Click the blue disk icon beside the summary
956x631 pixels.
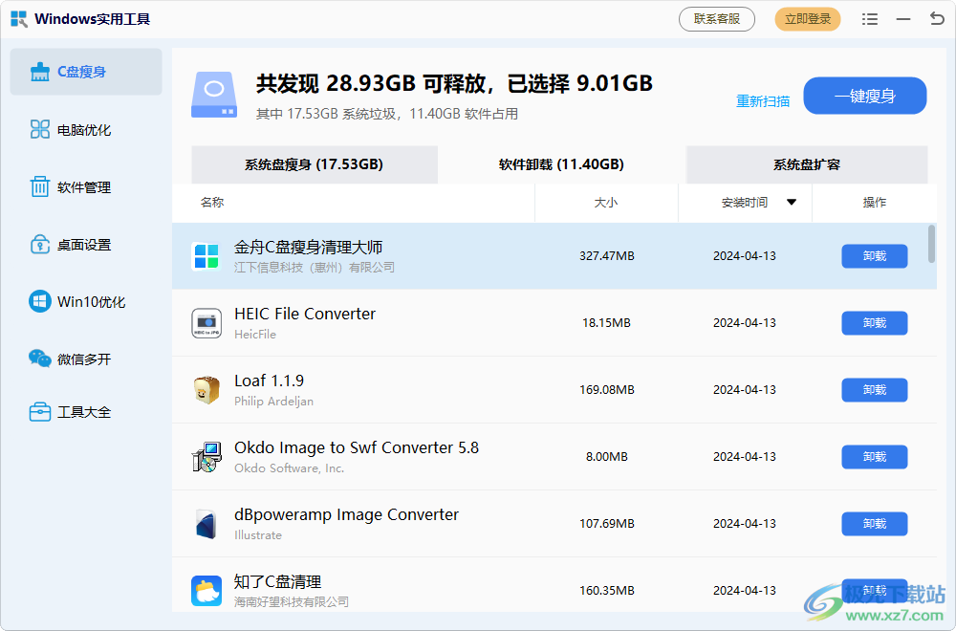214,94
